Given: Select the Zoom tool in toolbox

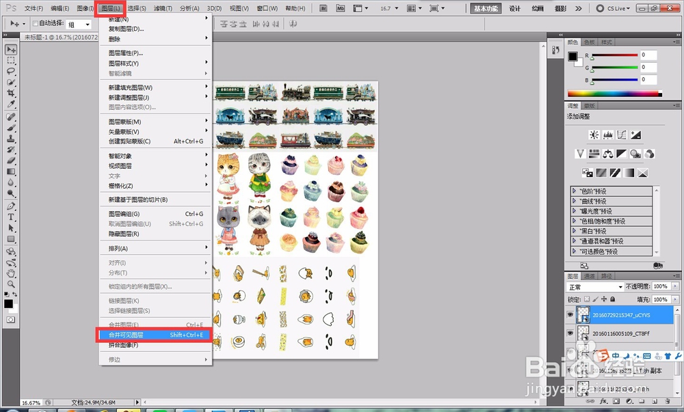Looking at the screenshot, I should (x=11, y=284).
